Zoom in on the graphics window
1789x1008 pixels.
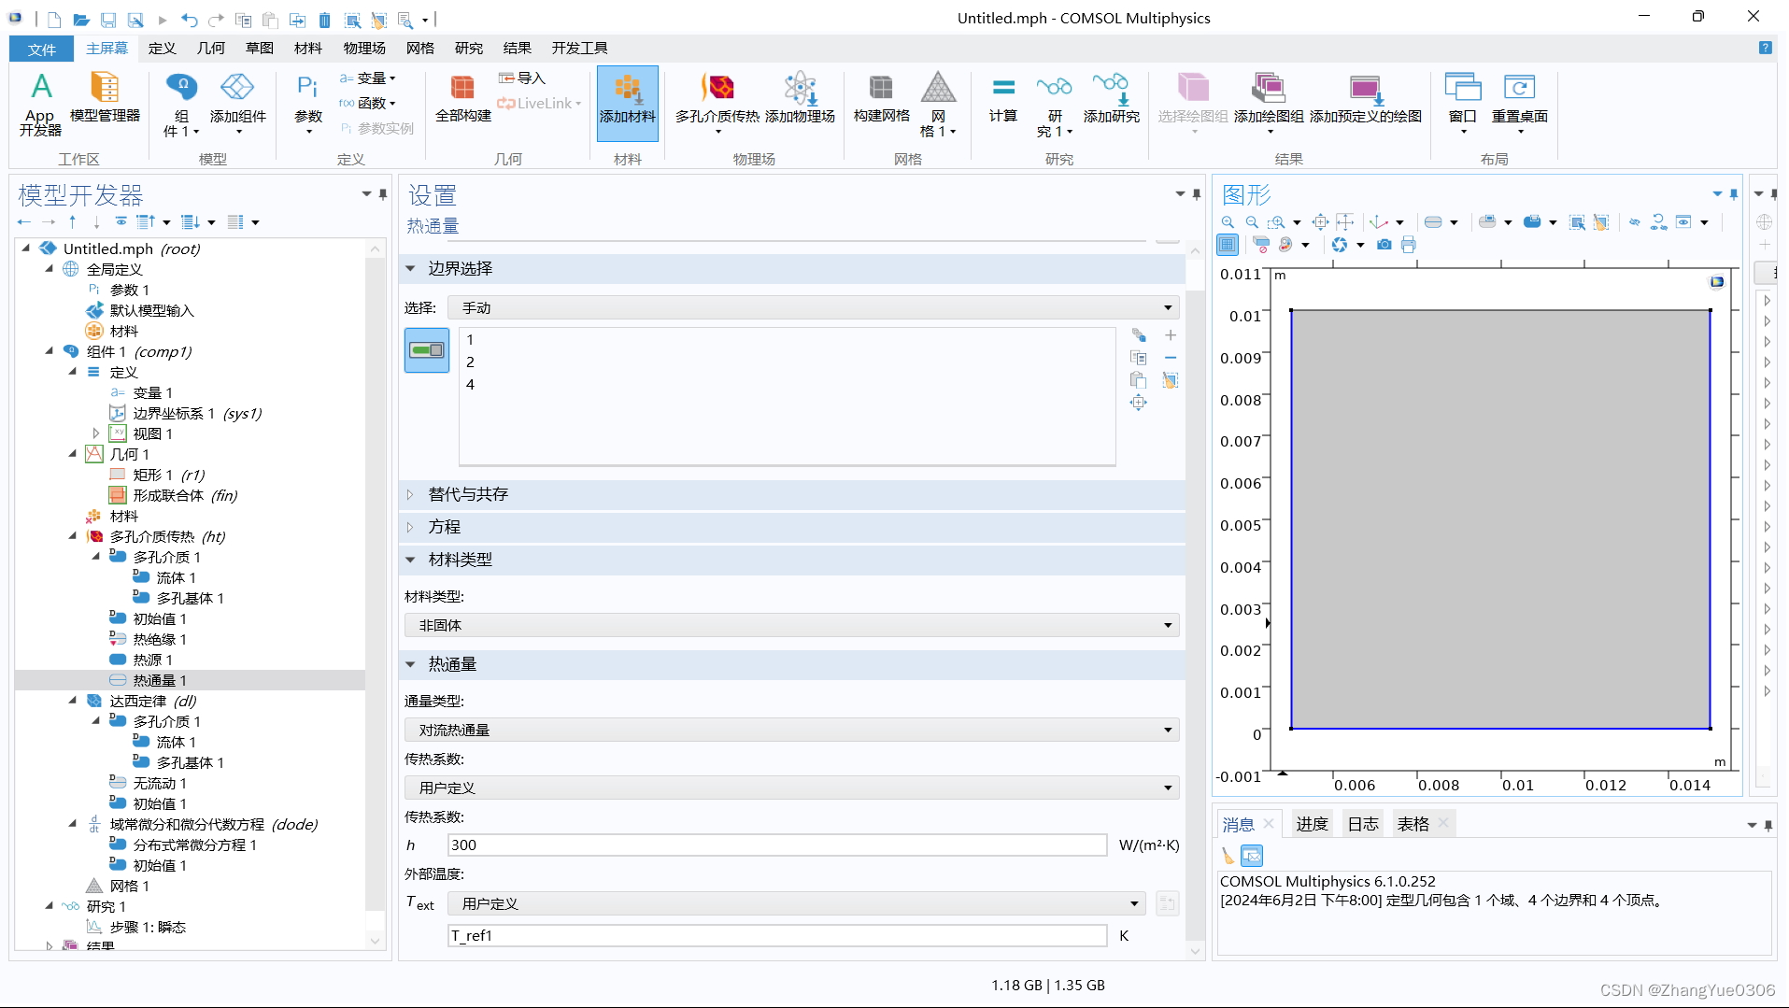pyautogui.click(x=1228, y=222)
